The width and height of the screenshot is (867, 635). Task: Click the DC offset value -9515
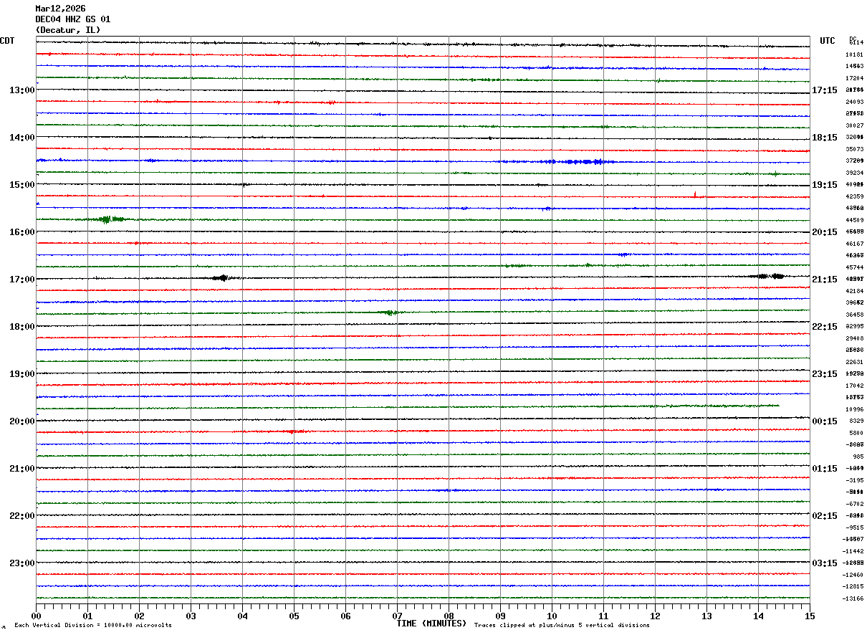coord(854,527)
